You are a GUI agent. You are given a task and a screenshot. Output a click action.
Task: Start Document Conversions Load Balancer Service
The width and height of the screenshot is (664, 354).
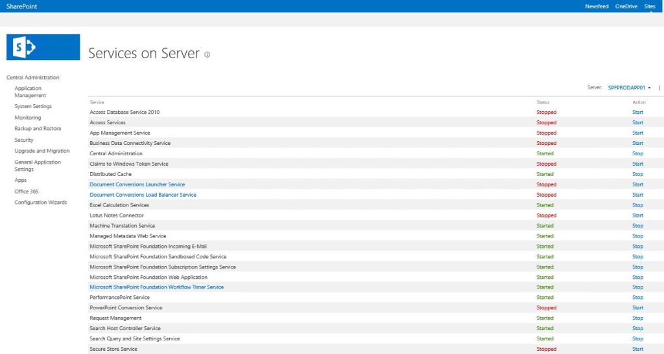pos(638,195)
